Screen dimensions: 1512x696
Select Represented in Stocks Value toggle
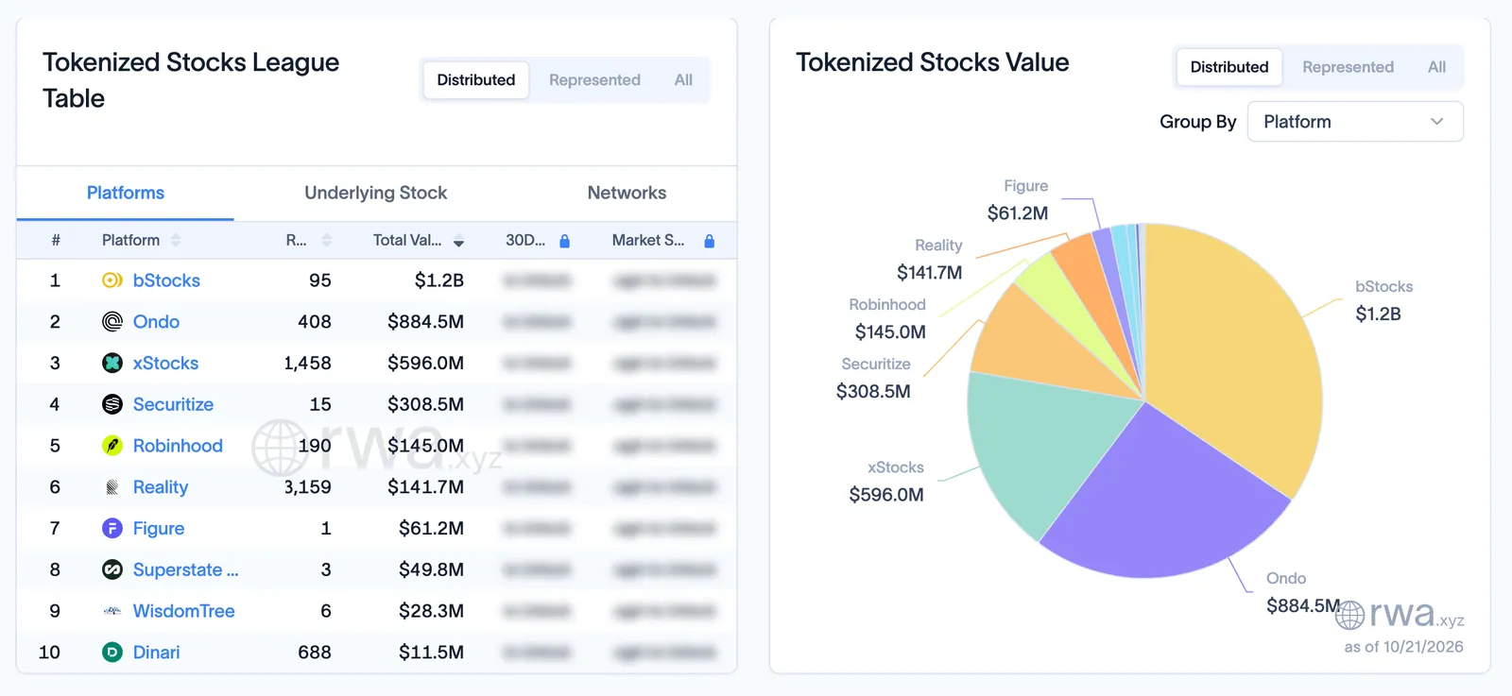(x=1348, y=67)
